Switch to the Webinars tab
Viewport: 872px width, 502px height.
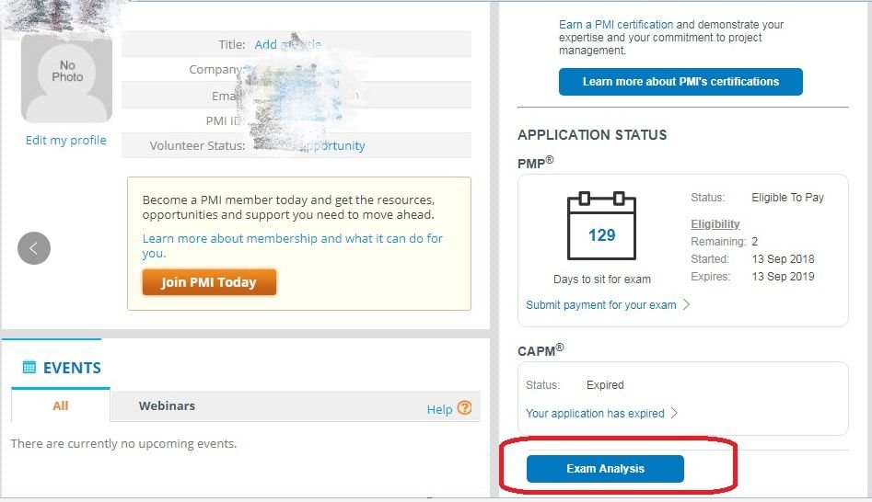(x=167, y=405)
